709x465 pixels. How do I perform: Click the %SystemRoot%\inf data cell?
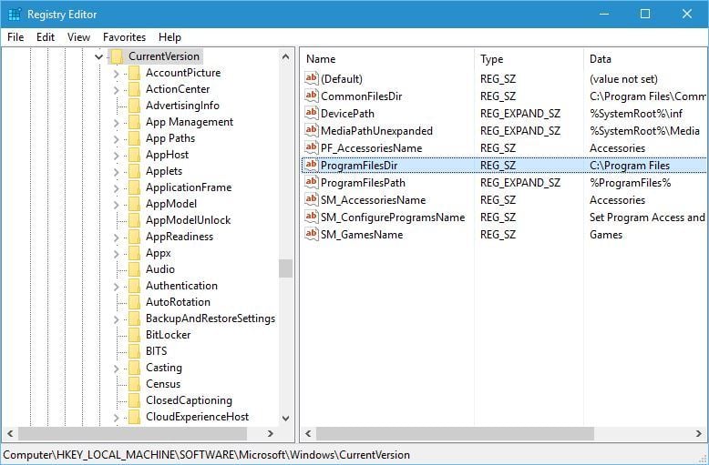636,114
